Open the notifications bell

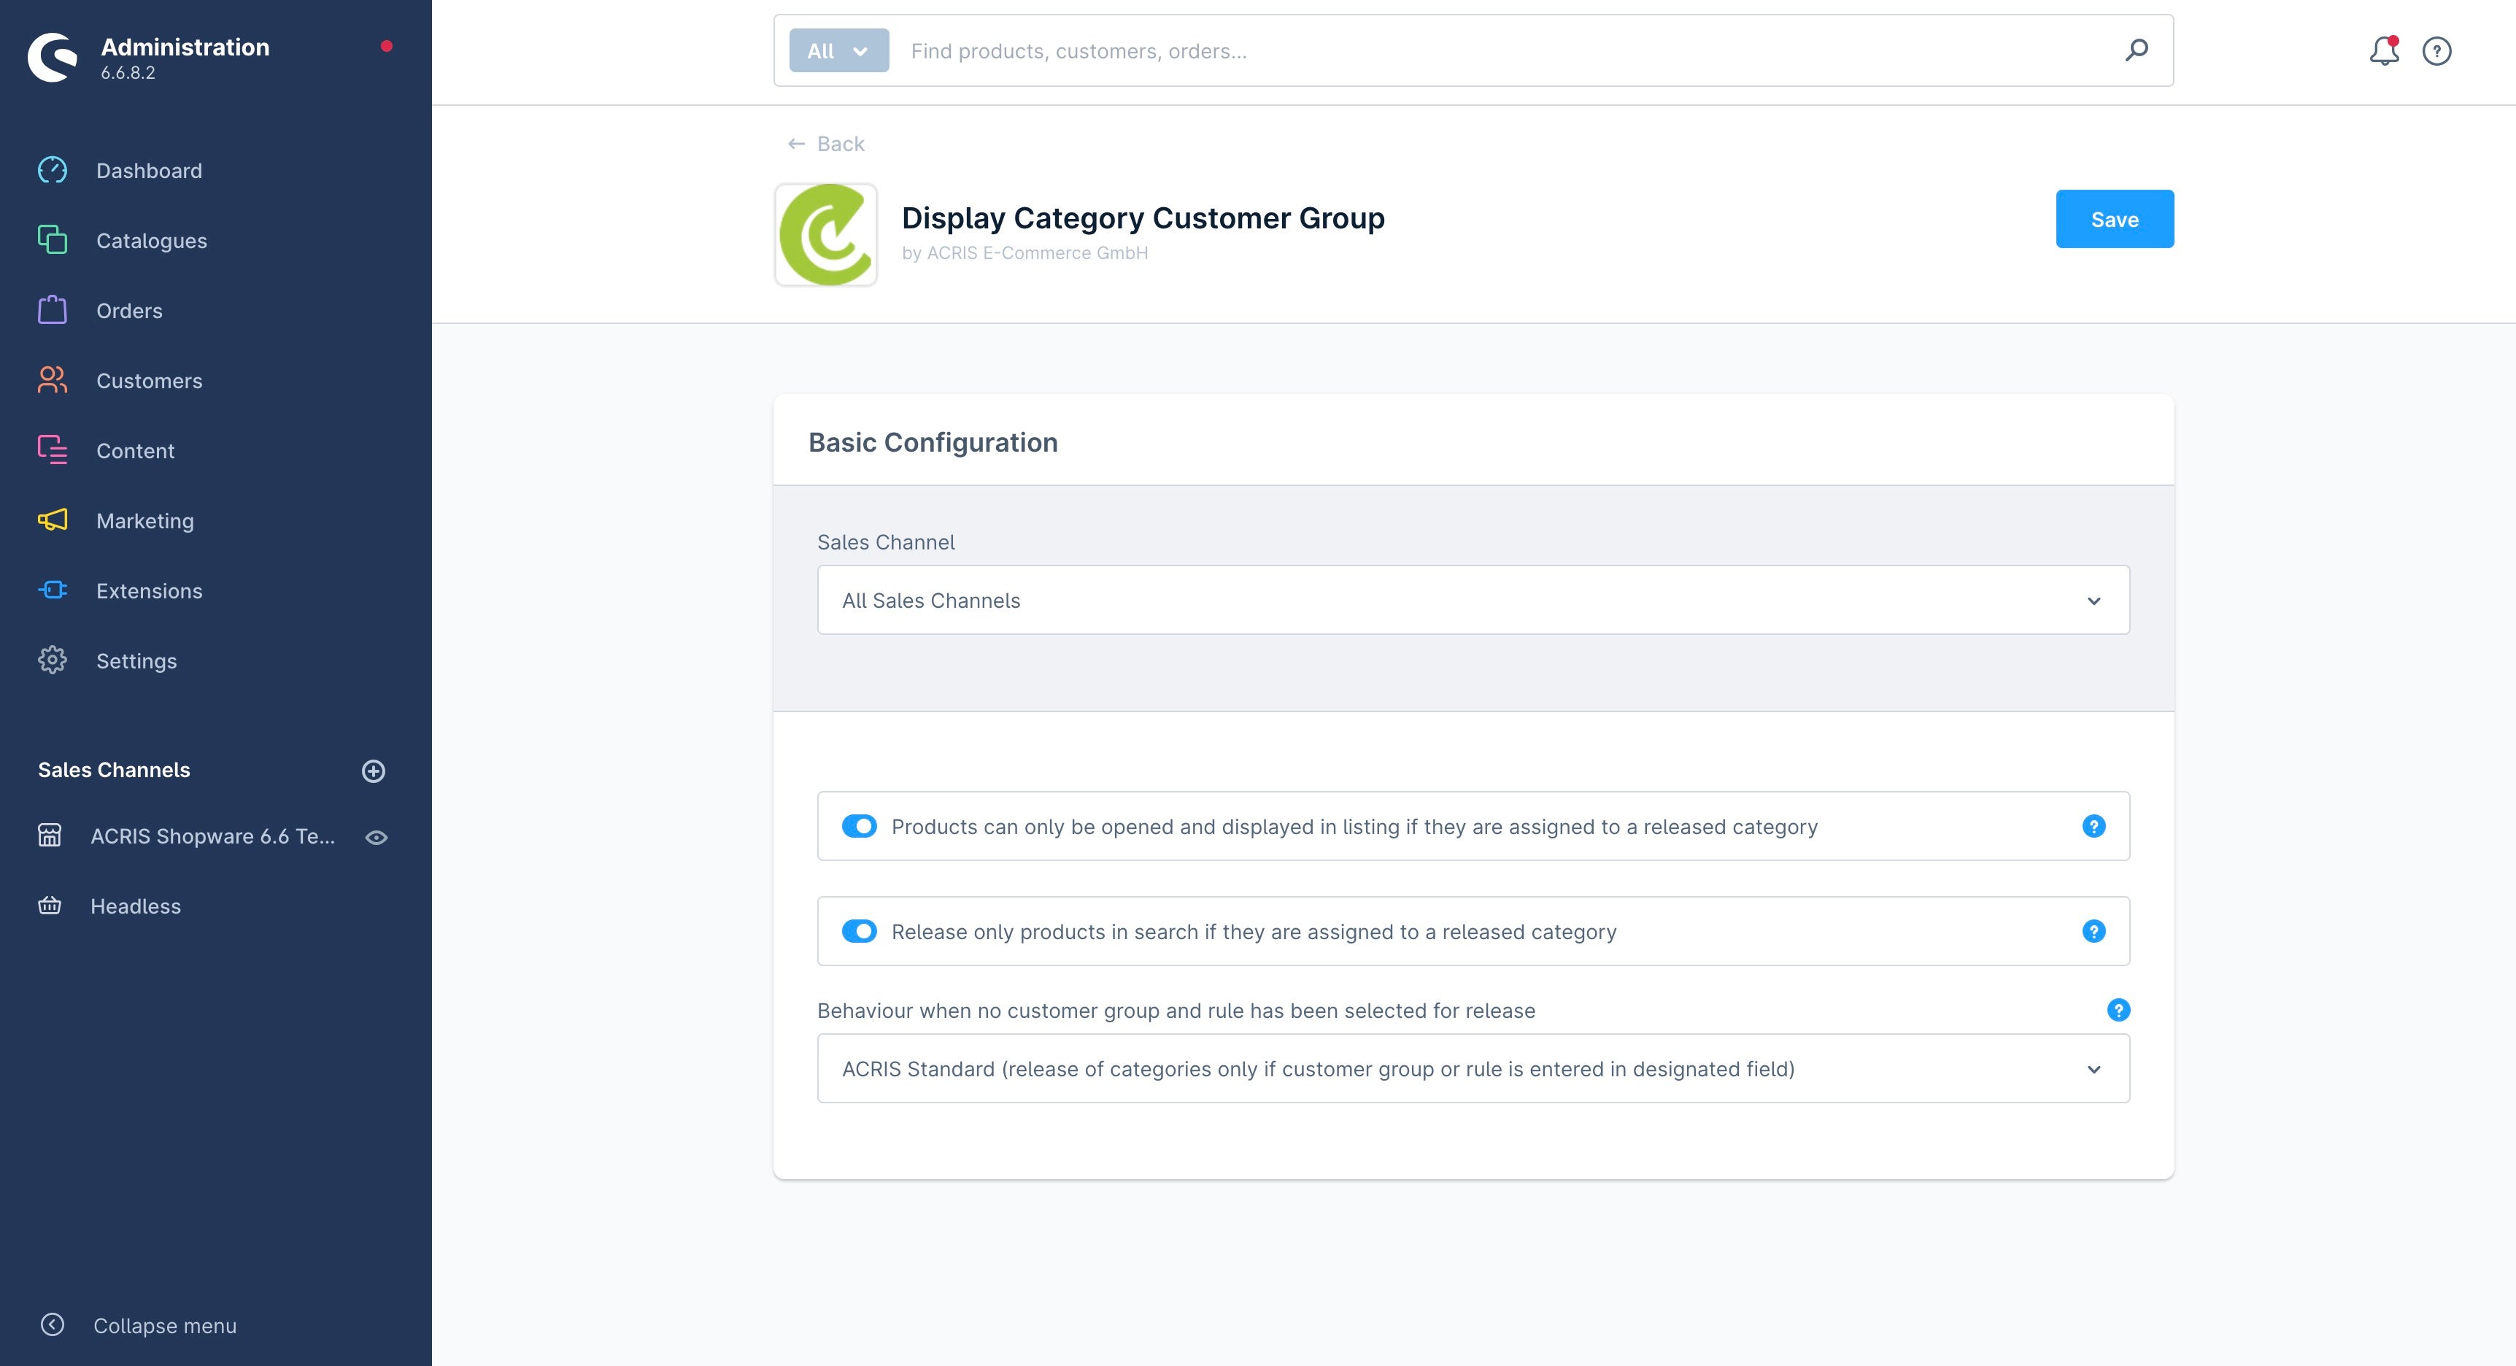tap(2384, 51)
